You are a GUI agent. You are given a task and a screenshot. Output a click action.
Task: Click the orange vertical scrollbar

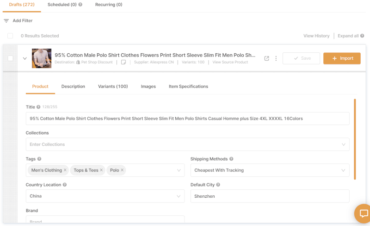[355, 139]
